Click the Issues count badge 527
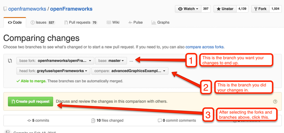The width and height of the screenshot is (284, 133). [52, 22]
